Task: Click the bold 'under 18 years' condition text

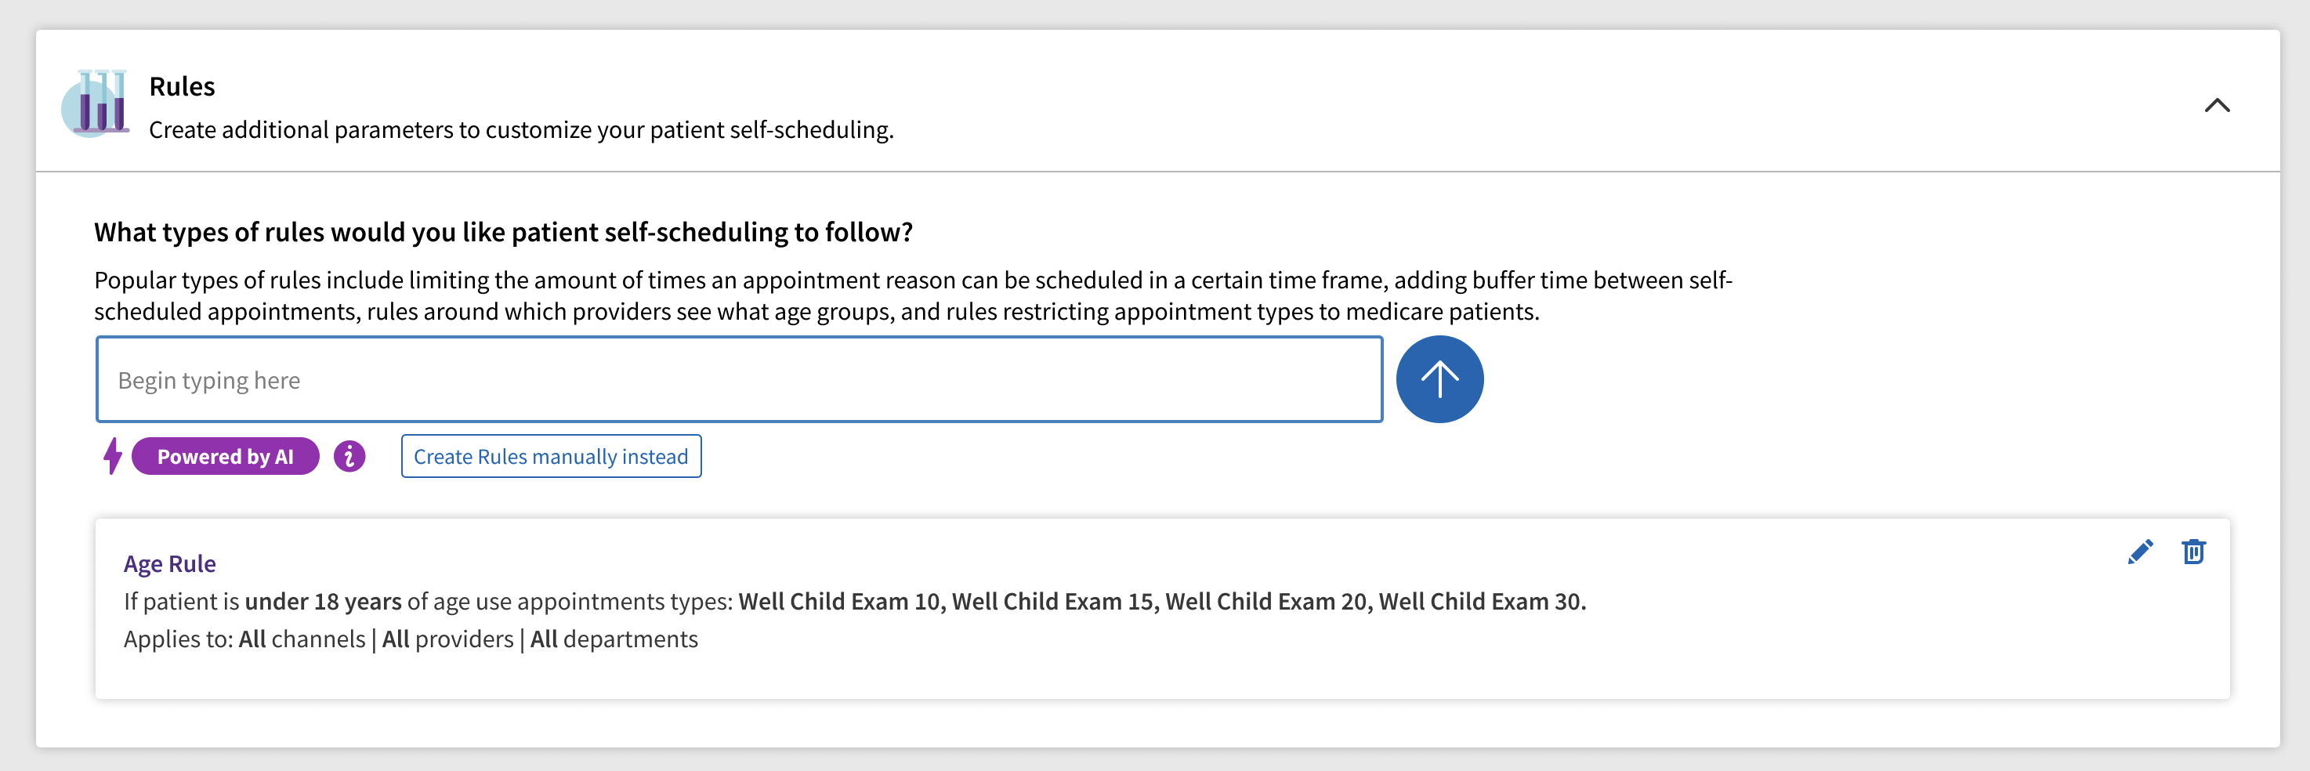Action: [x=323, y=602]
